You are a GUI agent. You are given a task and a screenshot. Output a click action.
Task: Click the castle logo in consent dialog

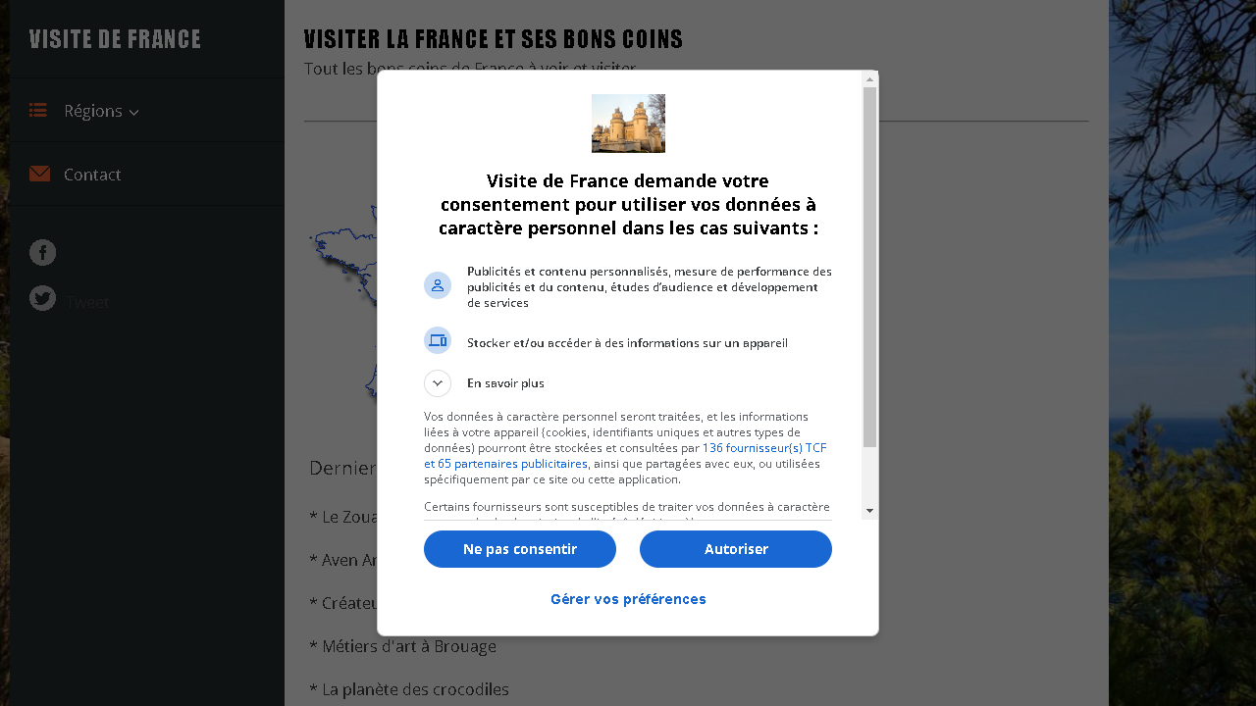[628, 124]
